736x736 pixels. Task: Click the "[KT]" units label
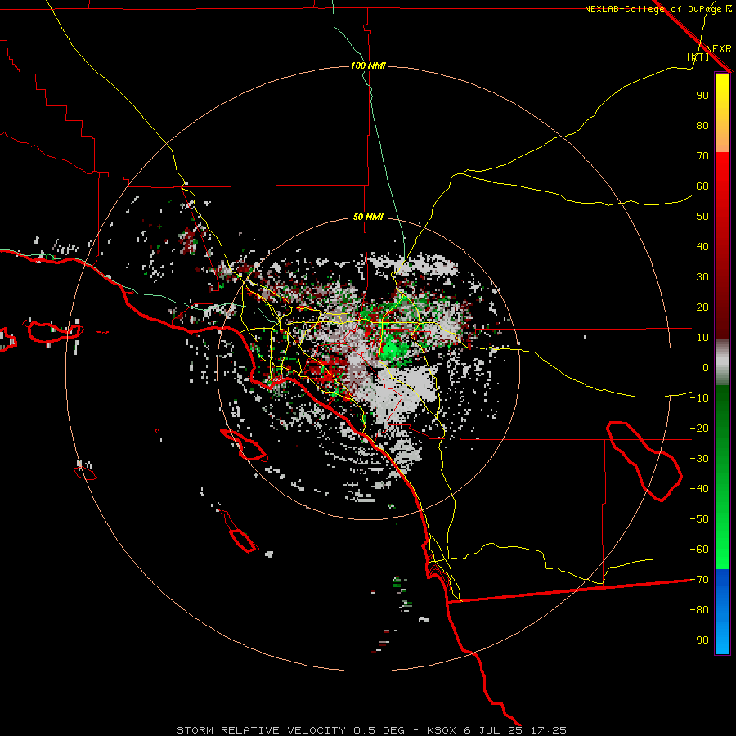698,56
